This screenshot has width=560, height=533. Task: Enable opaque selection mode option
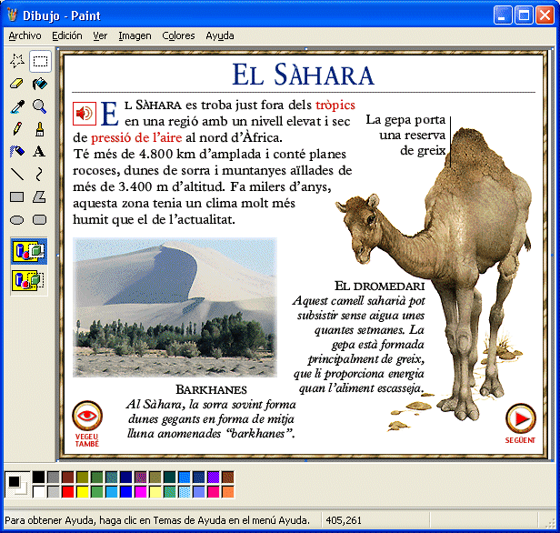coord(29,252)
